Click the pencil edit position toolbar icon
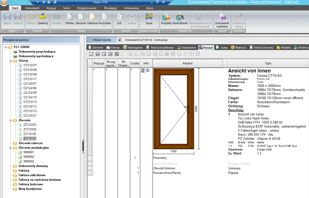309x198 pixels. coord(91,54)
